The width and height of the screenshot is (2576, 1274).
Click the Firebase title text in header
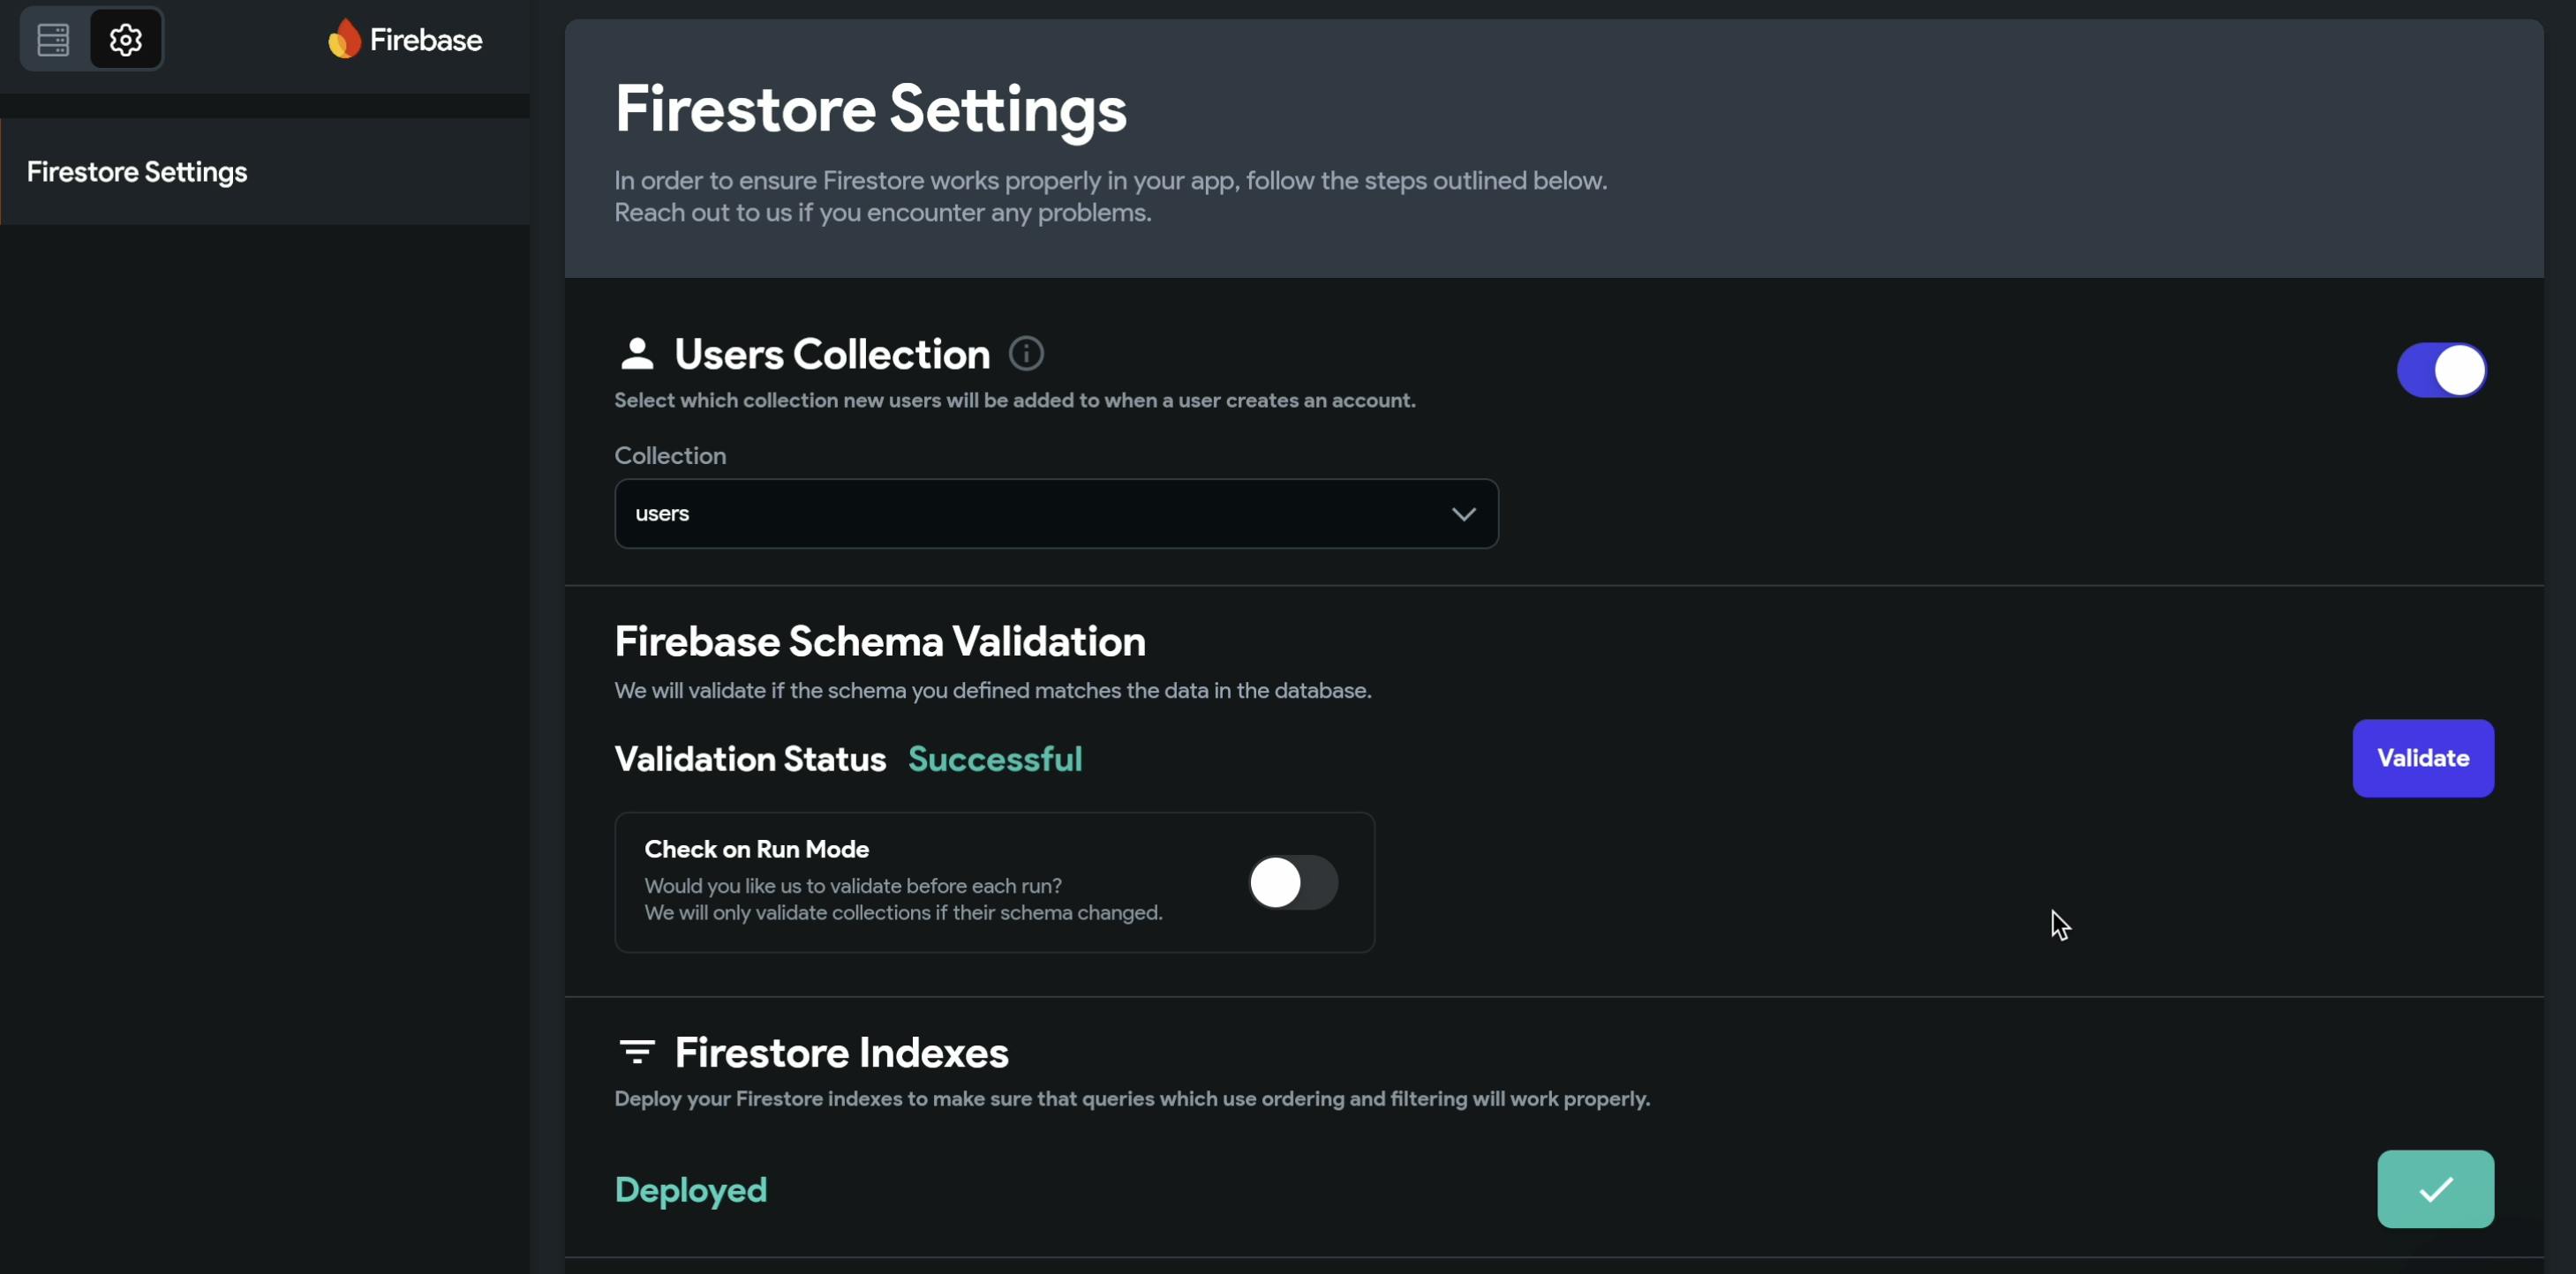pyautogui.click(x=426, y=40)
